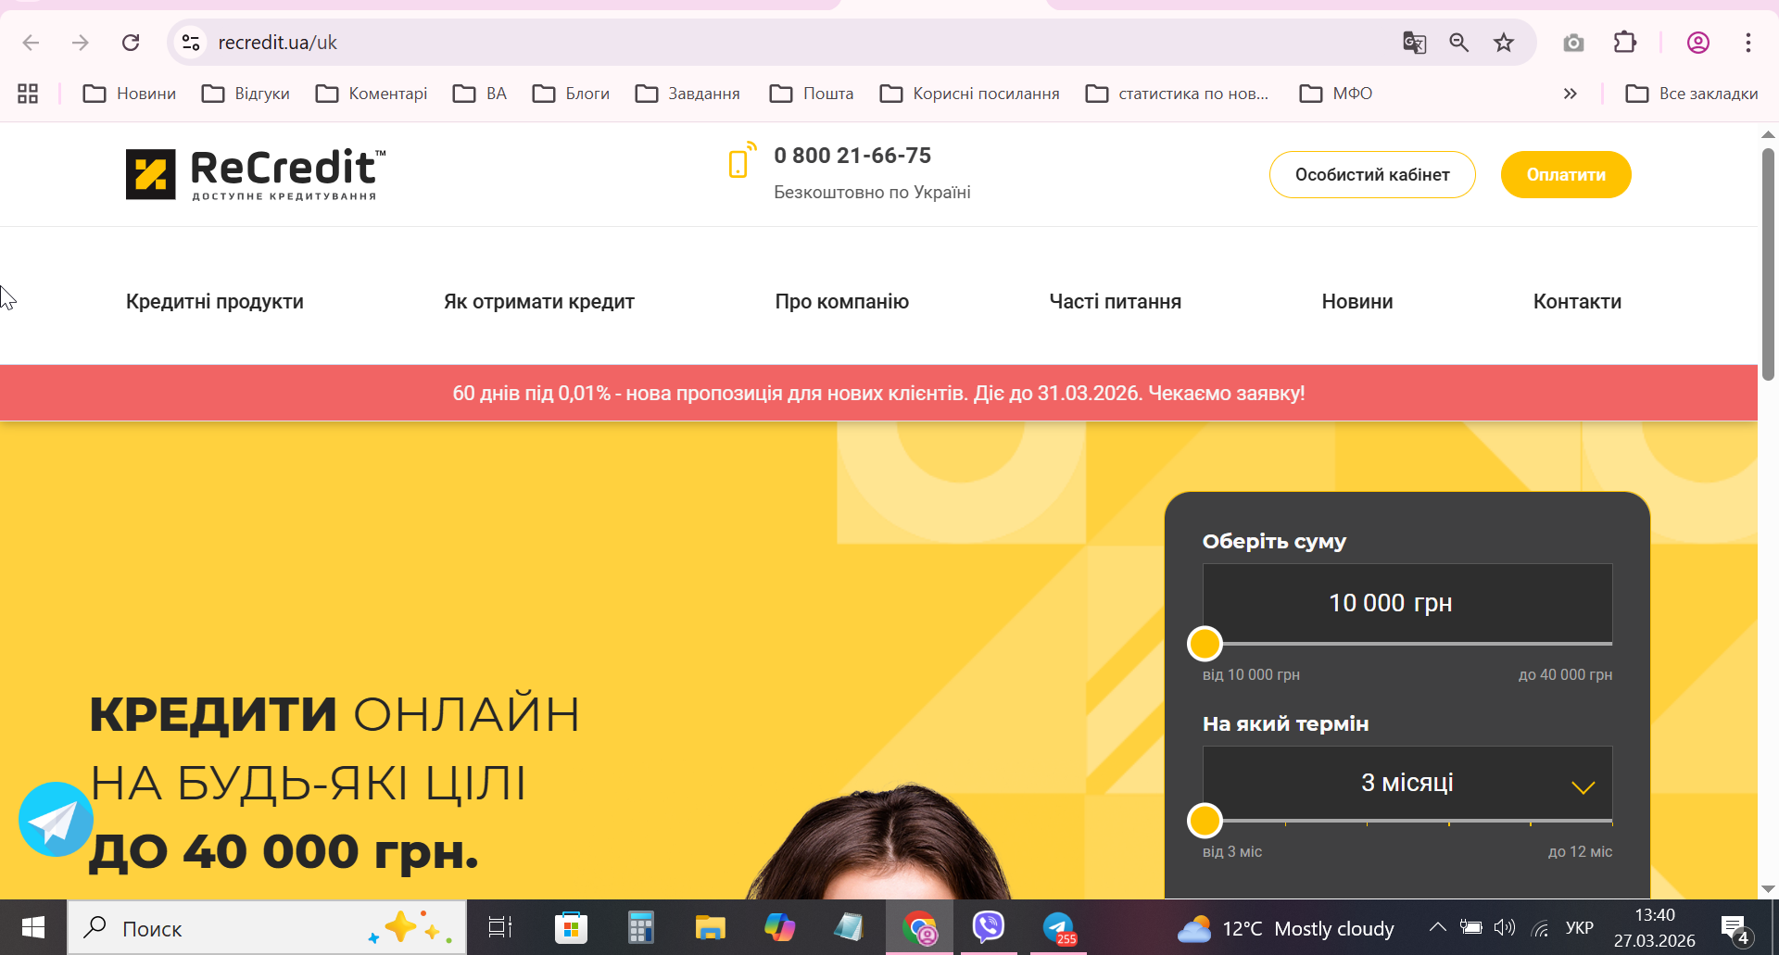
Task: Open Copilot from the taskbar
Action: [779, 927]
